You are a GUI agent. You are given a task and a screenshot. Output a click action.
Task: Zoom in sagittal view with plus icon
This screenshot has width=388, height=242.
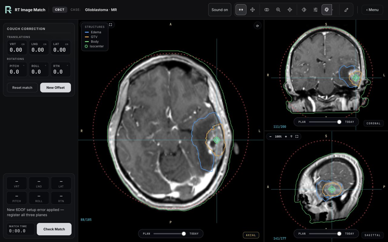286,136
